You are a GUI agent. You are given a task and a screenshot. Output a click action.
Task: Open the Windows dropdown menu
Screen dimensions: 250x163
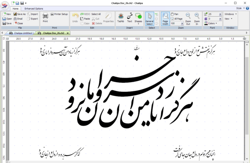(x=230, y=14)
